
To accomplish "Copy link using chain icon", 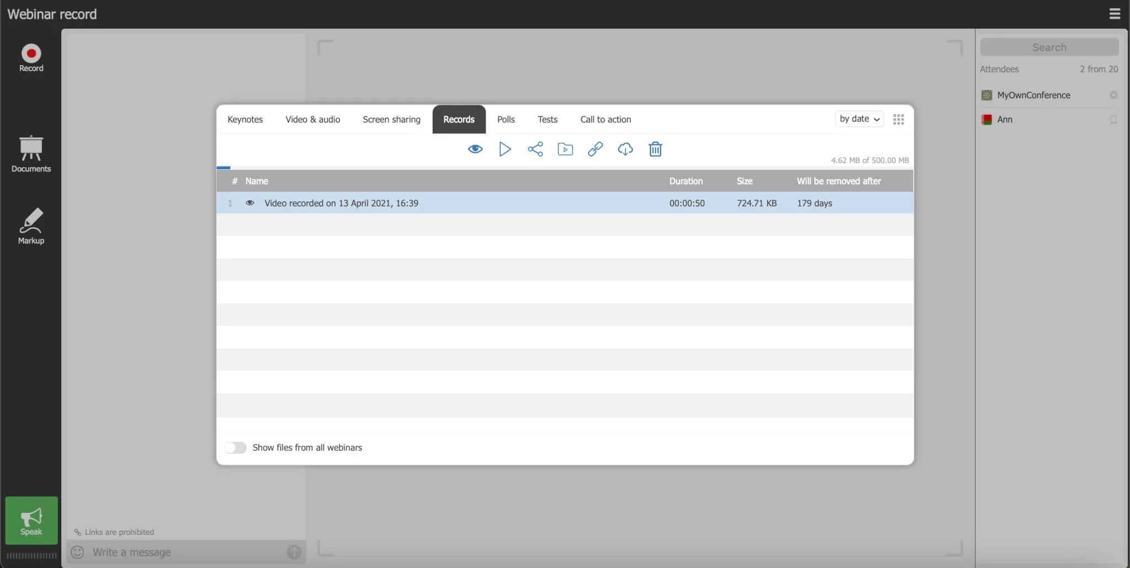I will (x=595, y=149).
